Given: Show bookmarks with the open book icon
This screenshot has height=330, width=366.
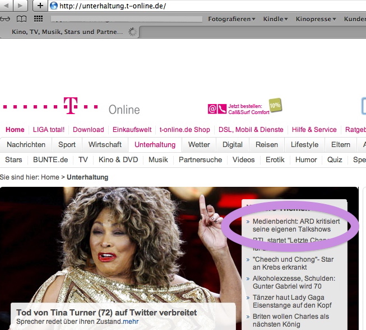Looking at the screenshot, I should point(21,19).
